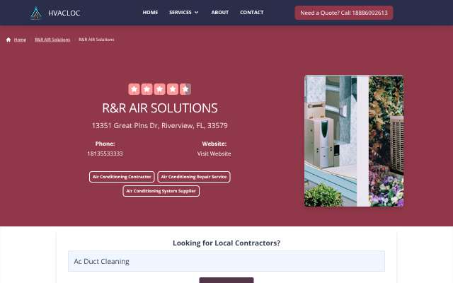453x283 pixels.
Task: Open the SERVICES menu
Action: coord(180,13)
